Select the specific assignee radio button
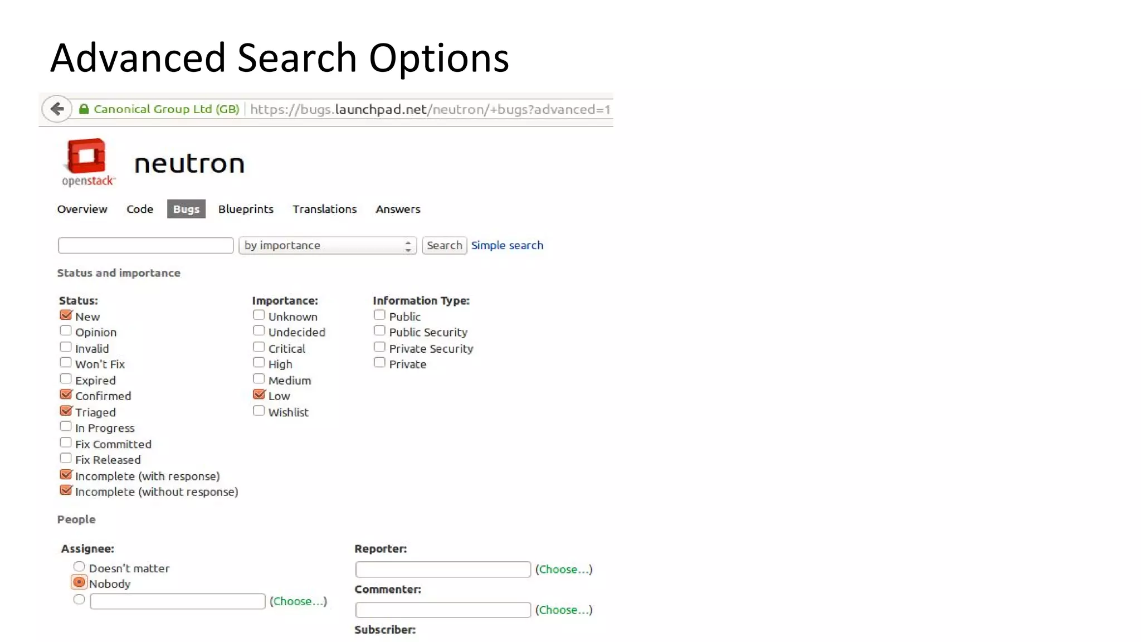 [x=79, y=599]
